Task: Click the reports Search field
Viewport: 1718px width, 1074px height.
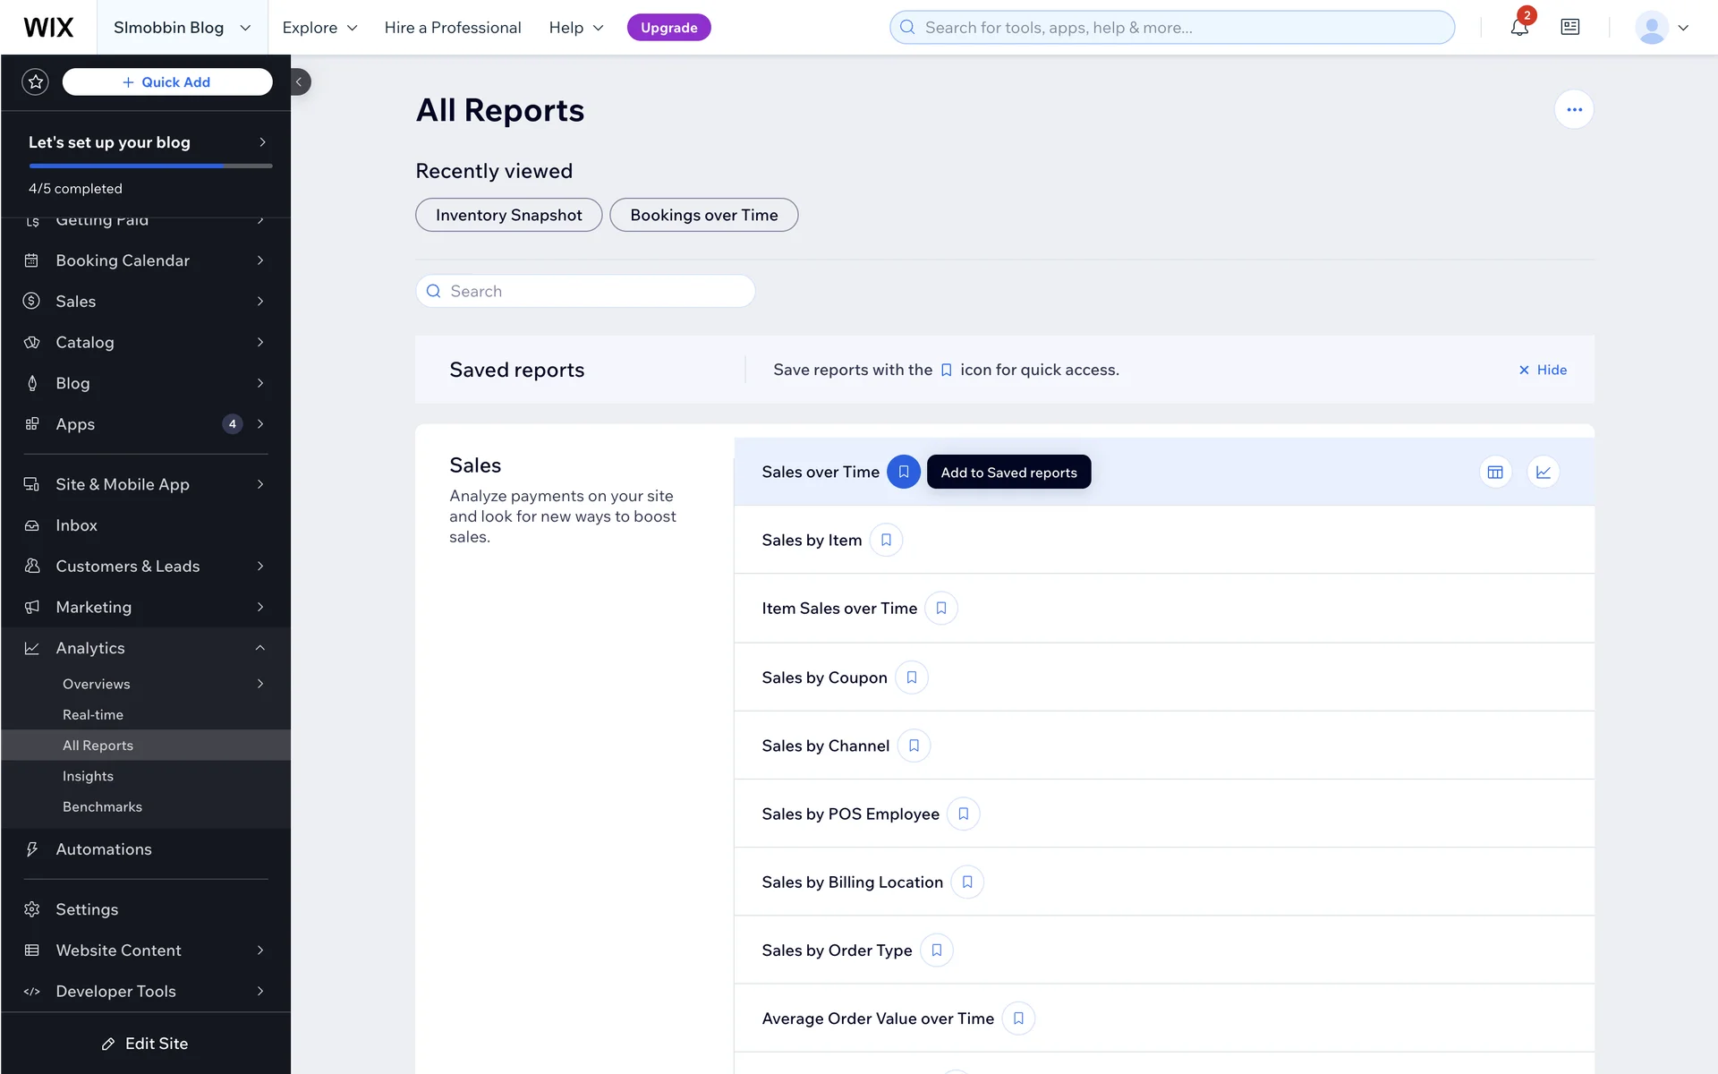Action: point(585,291)
